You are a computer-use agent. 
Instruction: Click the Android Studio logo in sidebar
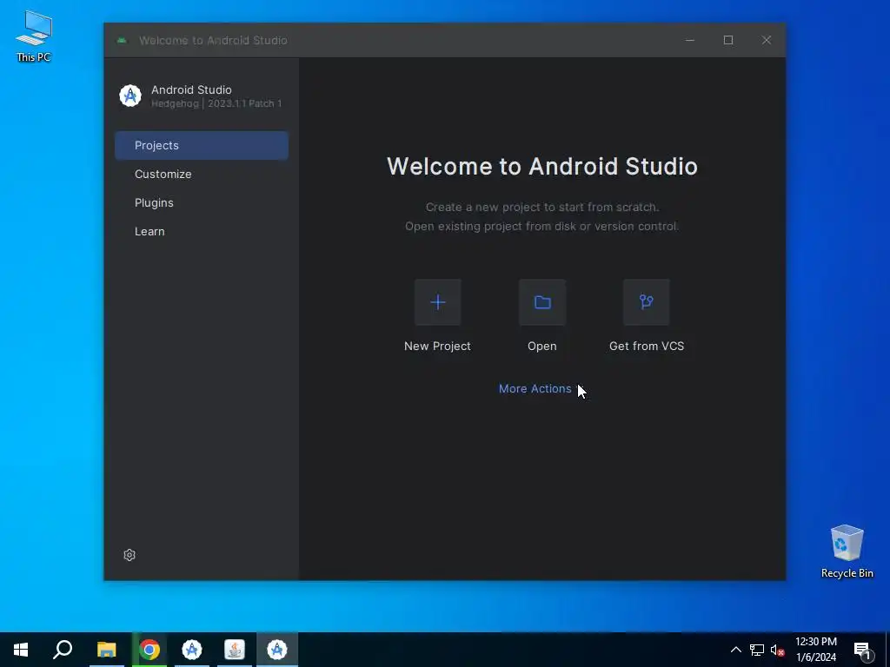[130, 96]
